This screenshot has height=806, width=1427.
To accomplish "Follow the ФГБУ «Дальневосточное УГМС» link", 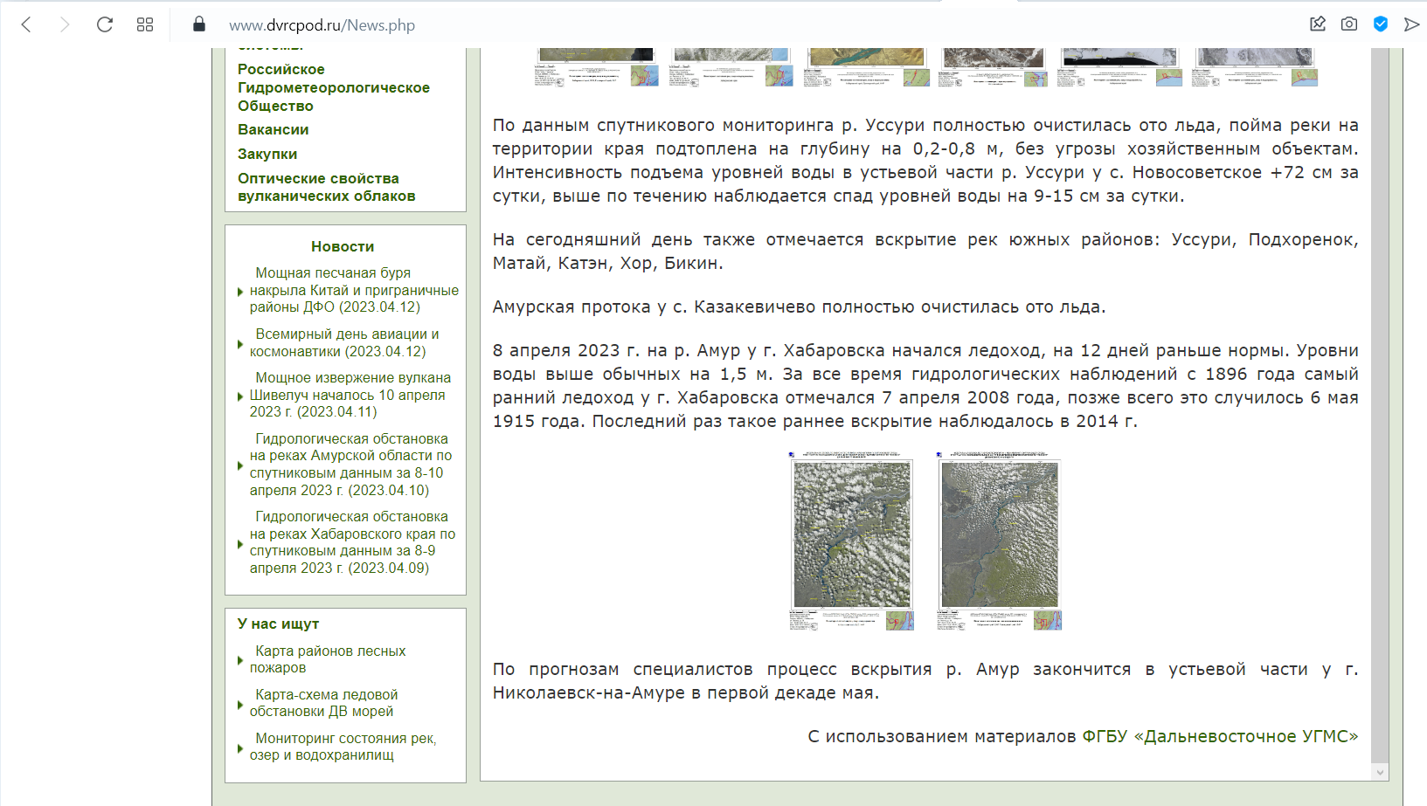I will point(1220,736).
